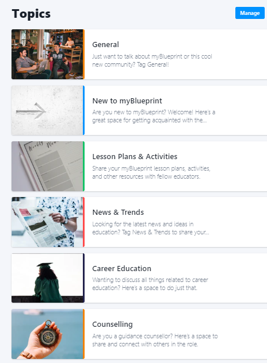Image resolution: width=267 pixels, height=363 pixels.
Task: Click the Career Education description text
Action: [150, 284]
